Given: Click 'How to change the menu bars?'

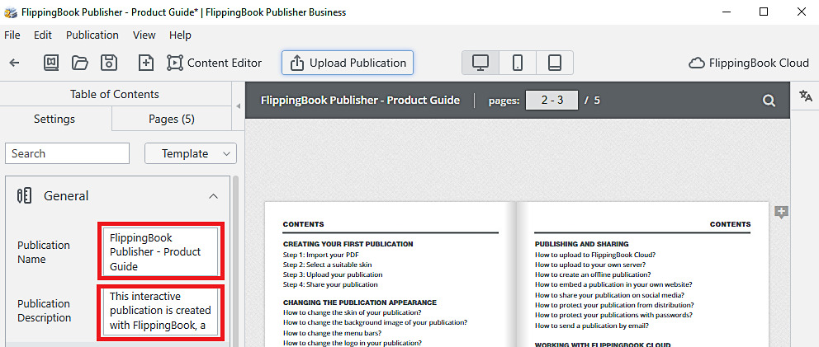Looking at the screenshot, I should click(332, 333).
